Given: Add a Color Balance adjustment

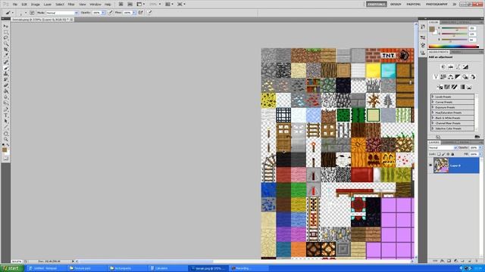Looking at the screenshot, I should (450, 77).
